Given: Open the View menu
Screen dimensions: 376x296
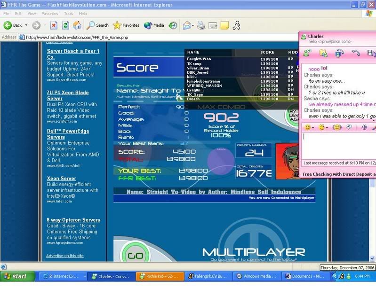Looking at the screenshot, I should click(32, 14).
